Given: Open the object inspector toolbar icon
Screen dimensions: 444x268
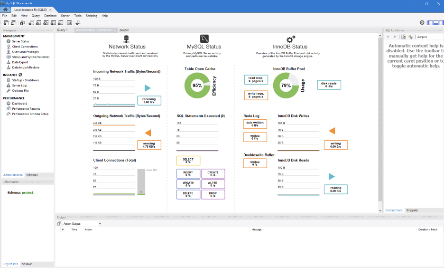Looking at the screenshot, I should pyautogui.click(x=22, y=23).
